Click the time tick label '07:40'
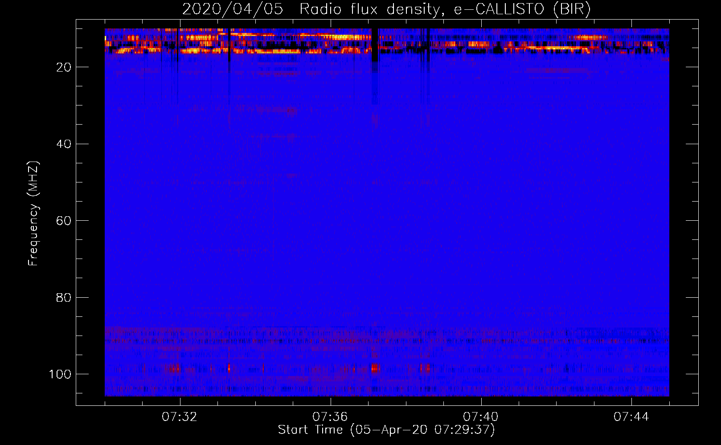 click(x=481, y=417)
